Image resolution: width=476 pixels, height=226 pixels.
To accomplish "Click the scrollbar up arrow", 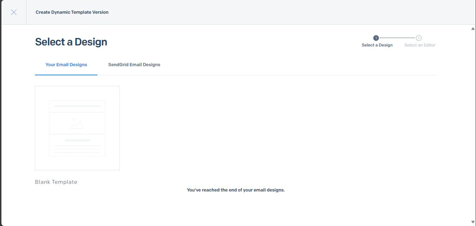I will tap(473, 28).
